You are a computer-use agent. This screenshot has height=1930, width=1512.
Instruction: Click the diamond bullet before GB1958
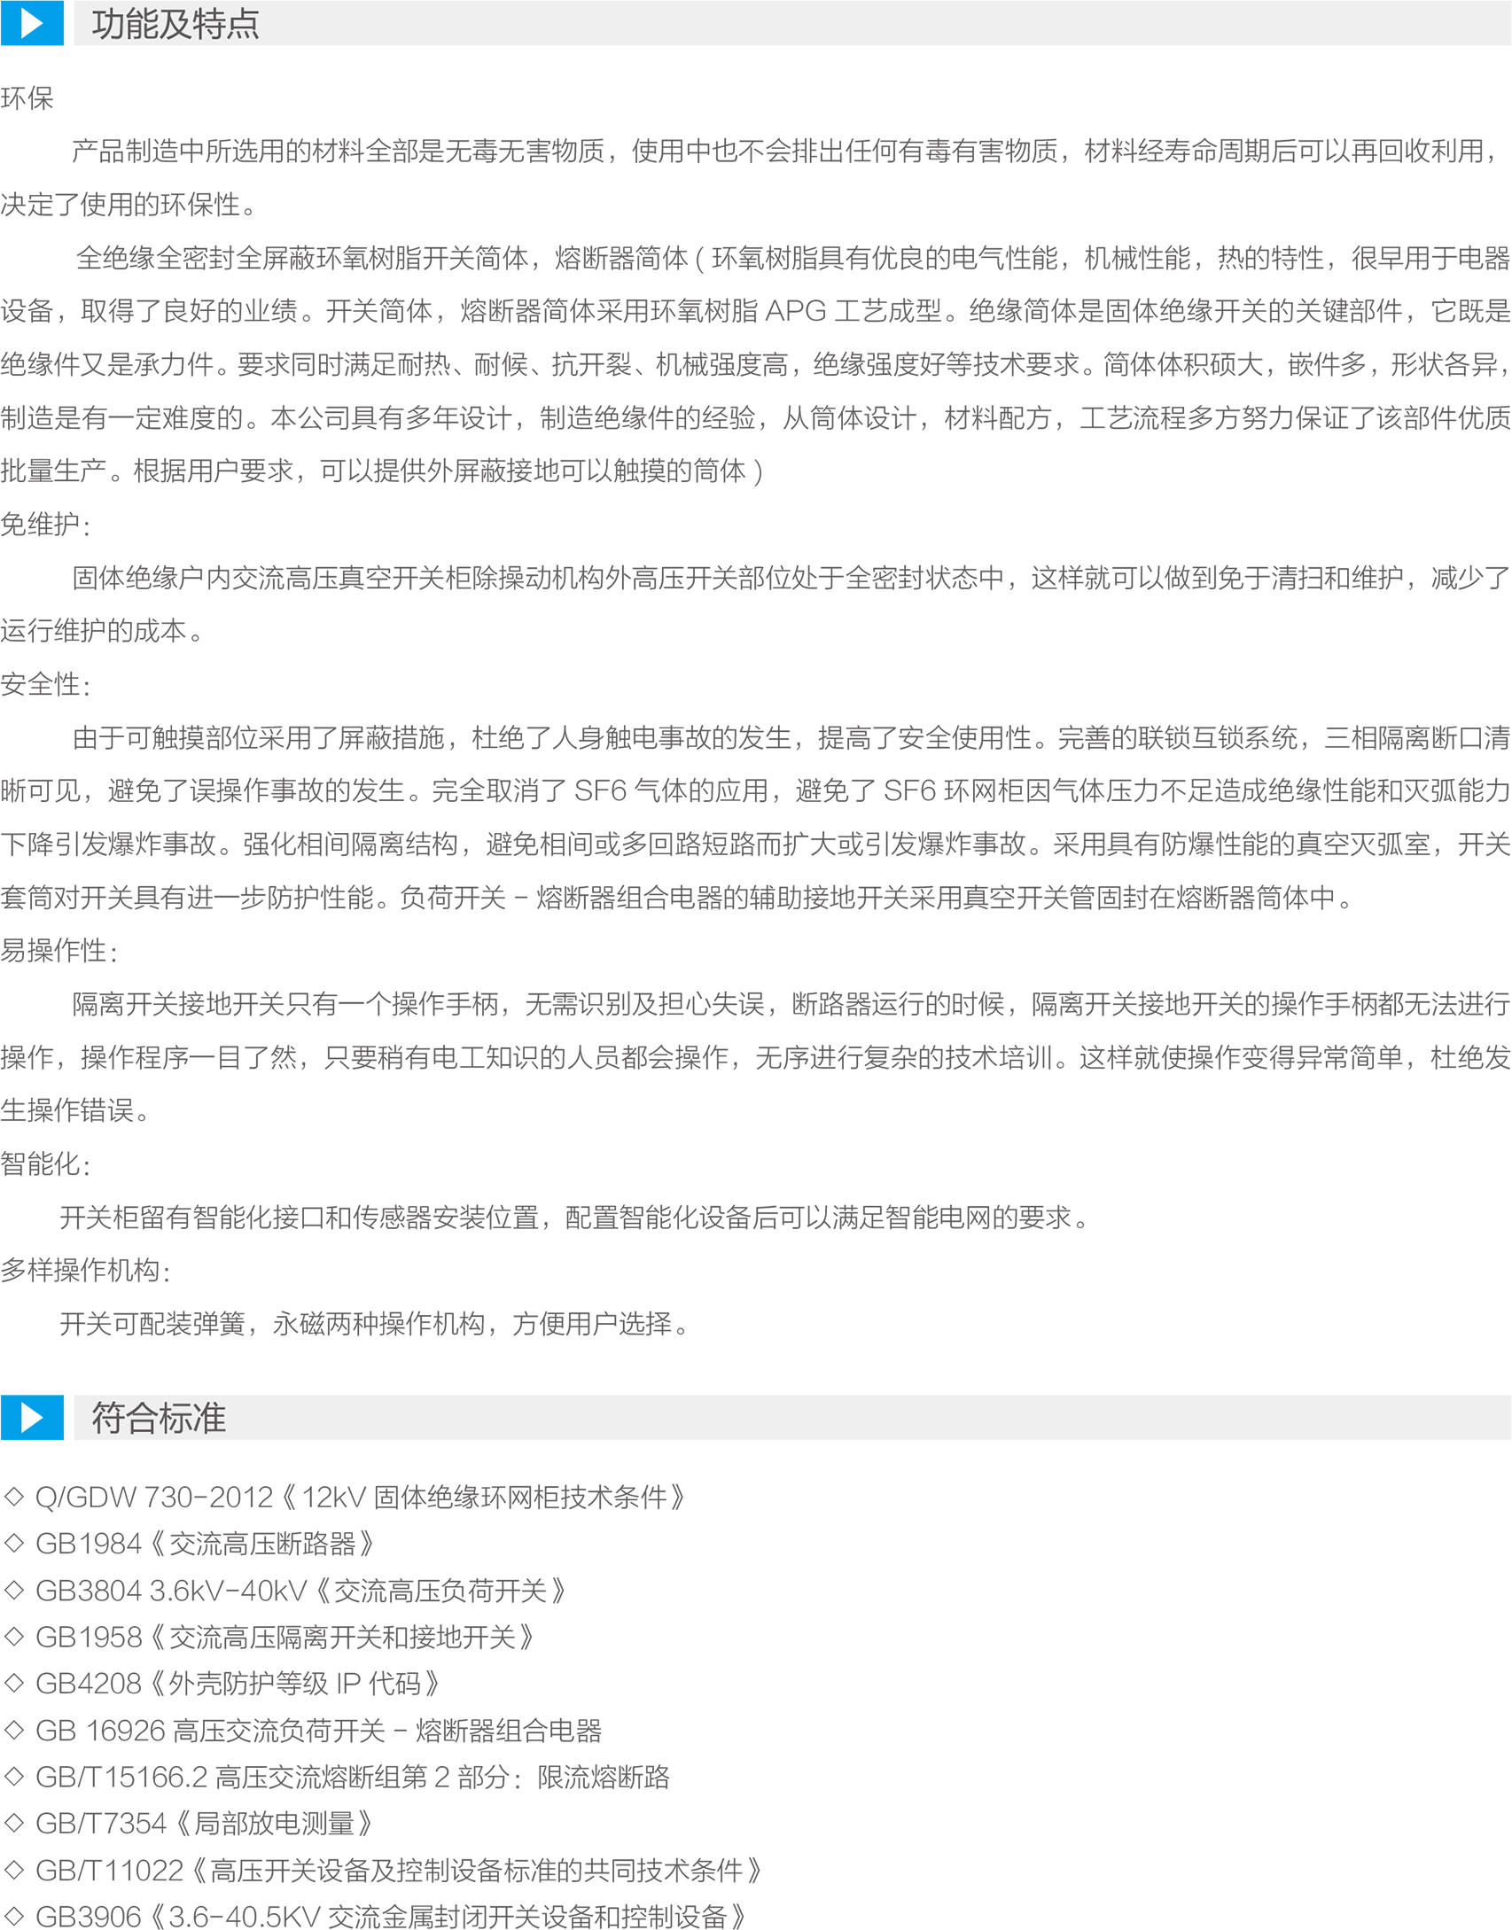click(13, 1637)
